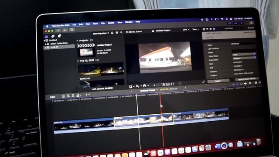
Task: Toggle browser visibility in toolbar
Action: click(x=230, y=23)
